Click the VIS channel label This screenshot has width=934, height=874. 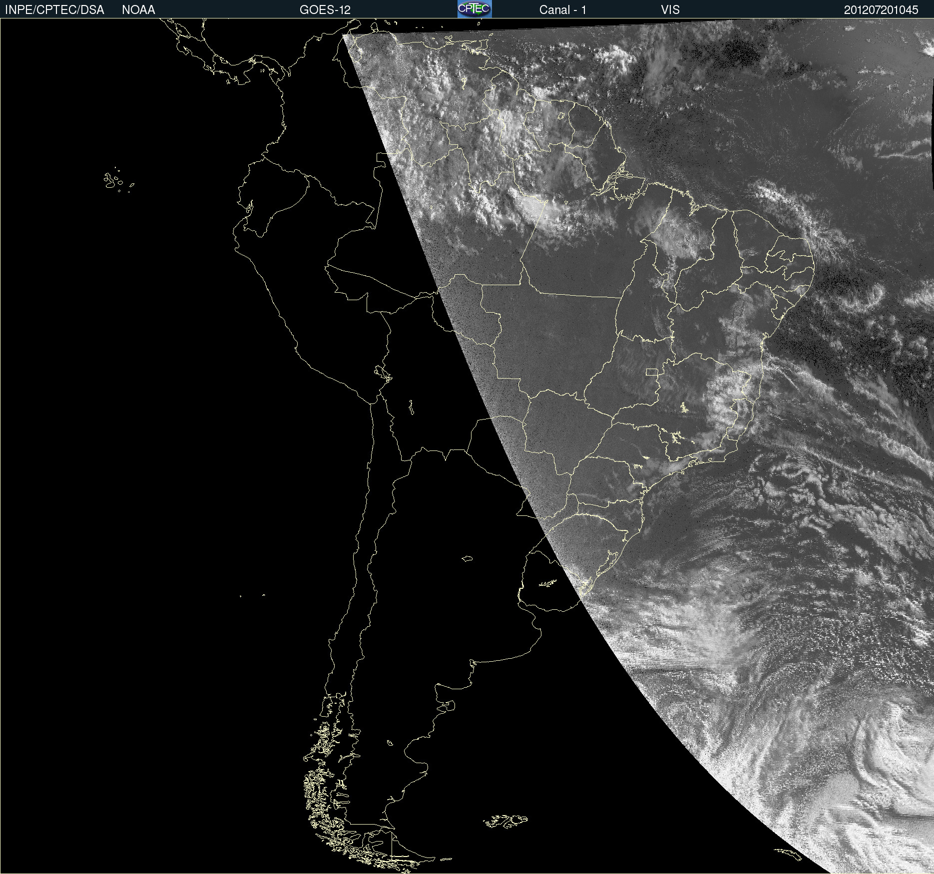click(x=670, y=10)
